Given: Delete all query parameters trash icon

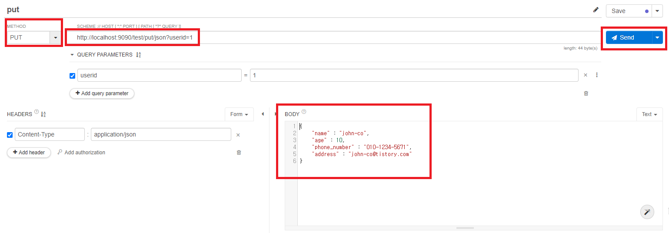Looking at the screenshot, I should pos(586,93).
